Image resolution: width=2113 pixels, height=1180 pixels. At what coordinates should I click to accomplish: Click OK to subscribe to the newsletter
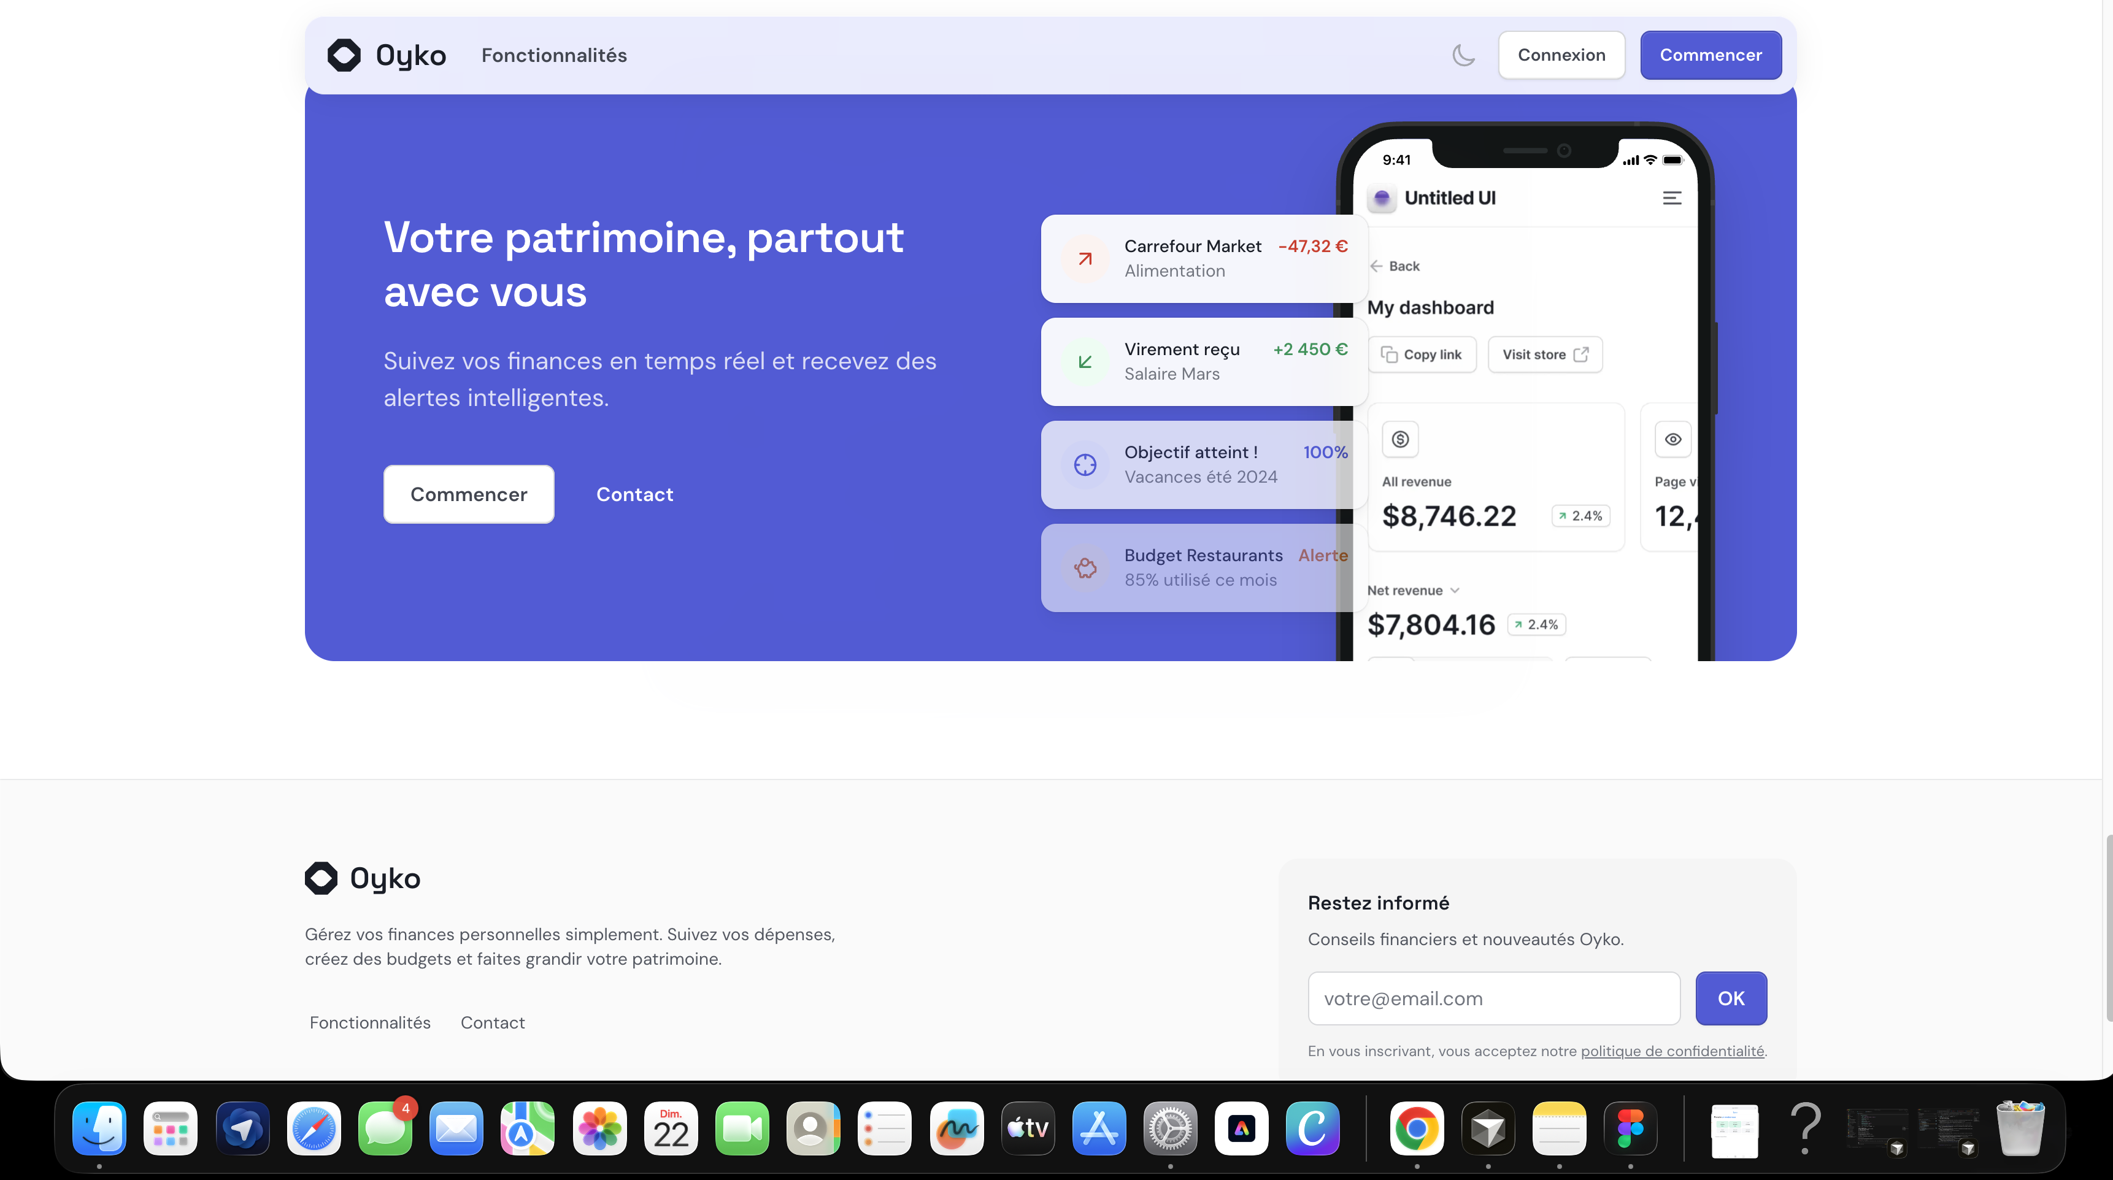1731,998
